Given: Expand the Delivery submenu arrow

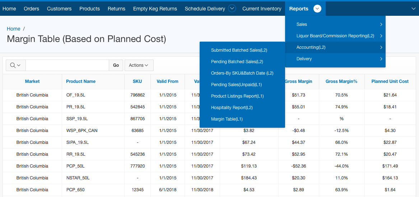Looking at the screenshot, I should 381,59.
